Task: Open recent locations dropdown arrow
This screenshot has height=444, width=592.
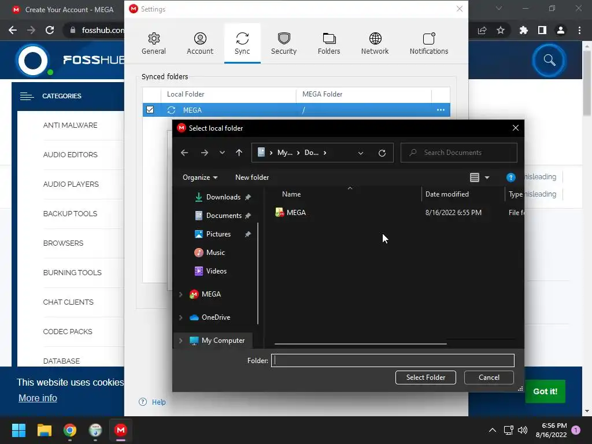Action: point(222,153)
